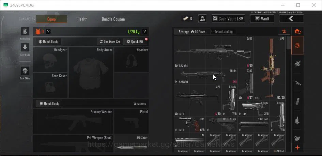Click the cash bills currency icon
Image resolution: width=322 pixels, height=156 pixels.
coord(185,19)
